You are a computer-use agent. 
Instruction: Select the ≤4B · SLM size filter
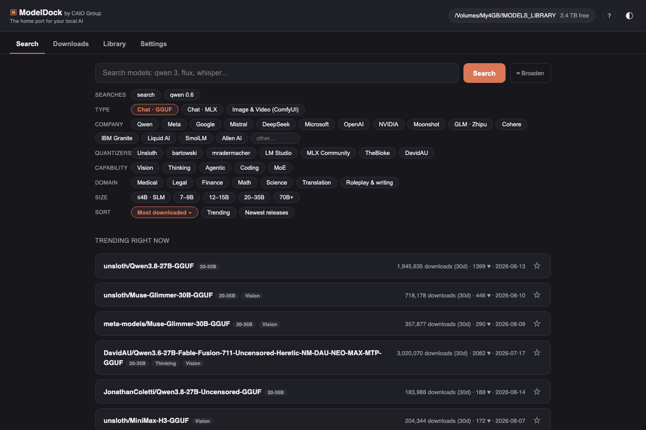pos(151,198)
